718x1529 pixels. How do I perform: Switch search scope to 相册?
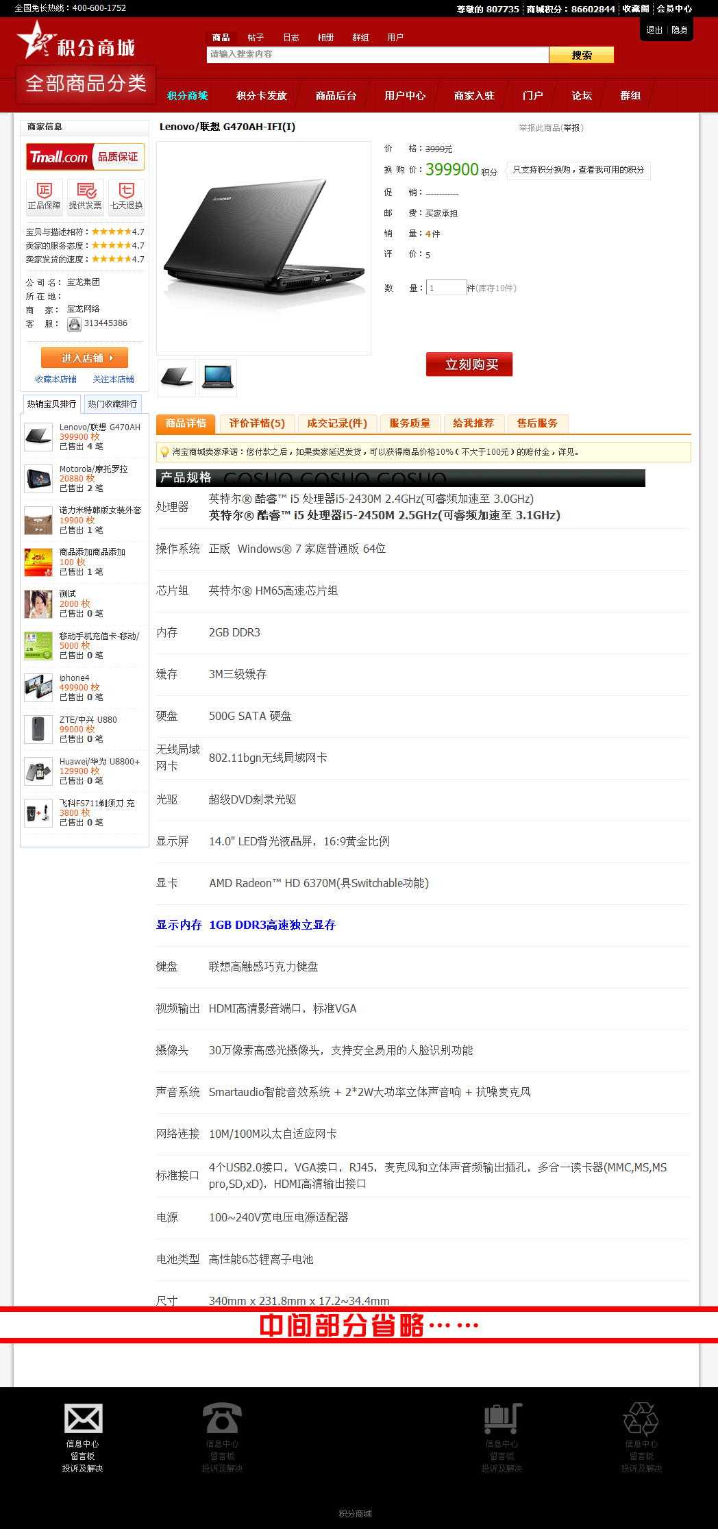pos(325,38)
